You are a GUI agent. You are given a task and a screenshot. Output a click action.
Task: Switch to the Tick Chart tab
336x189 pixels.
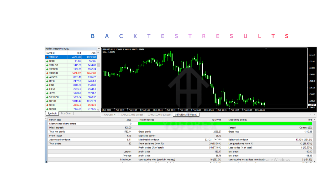point(66,114)
